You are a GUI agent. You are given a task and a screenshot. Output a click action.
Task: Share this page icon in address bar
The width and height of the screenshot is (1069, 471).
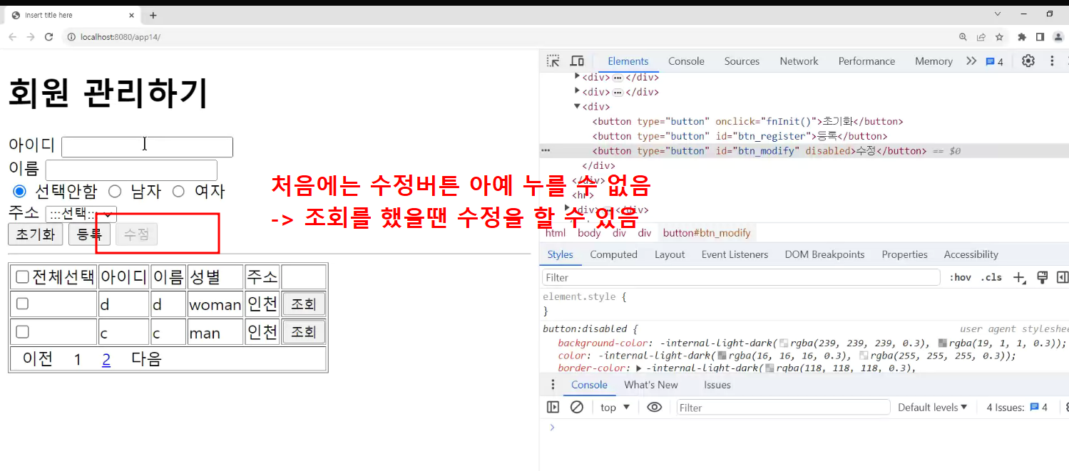click(x=981, y=37)
